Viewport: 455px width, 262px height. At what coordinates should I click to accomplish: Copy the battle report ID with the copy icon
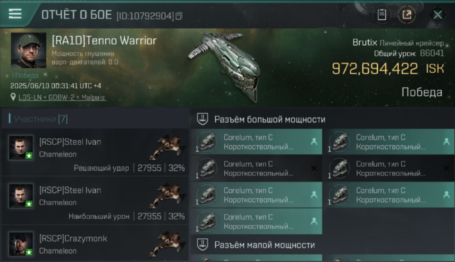[x=179, y=16]
